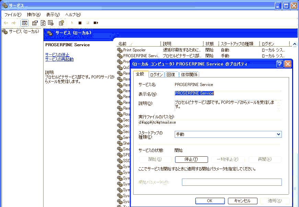This screenshot has height=207, width=299.
Task: Click the service list scrollbar up arrow
Action: point(295,44)
